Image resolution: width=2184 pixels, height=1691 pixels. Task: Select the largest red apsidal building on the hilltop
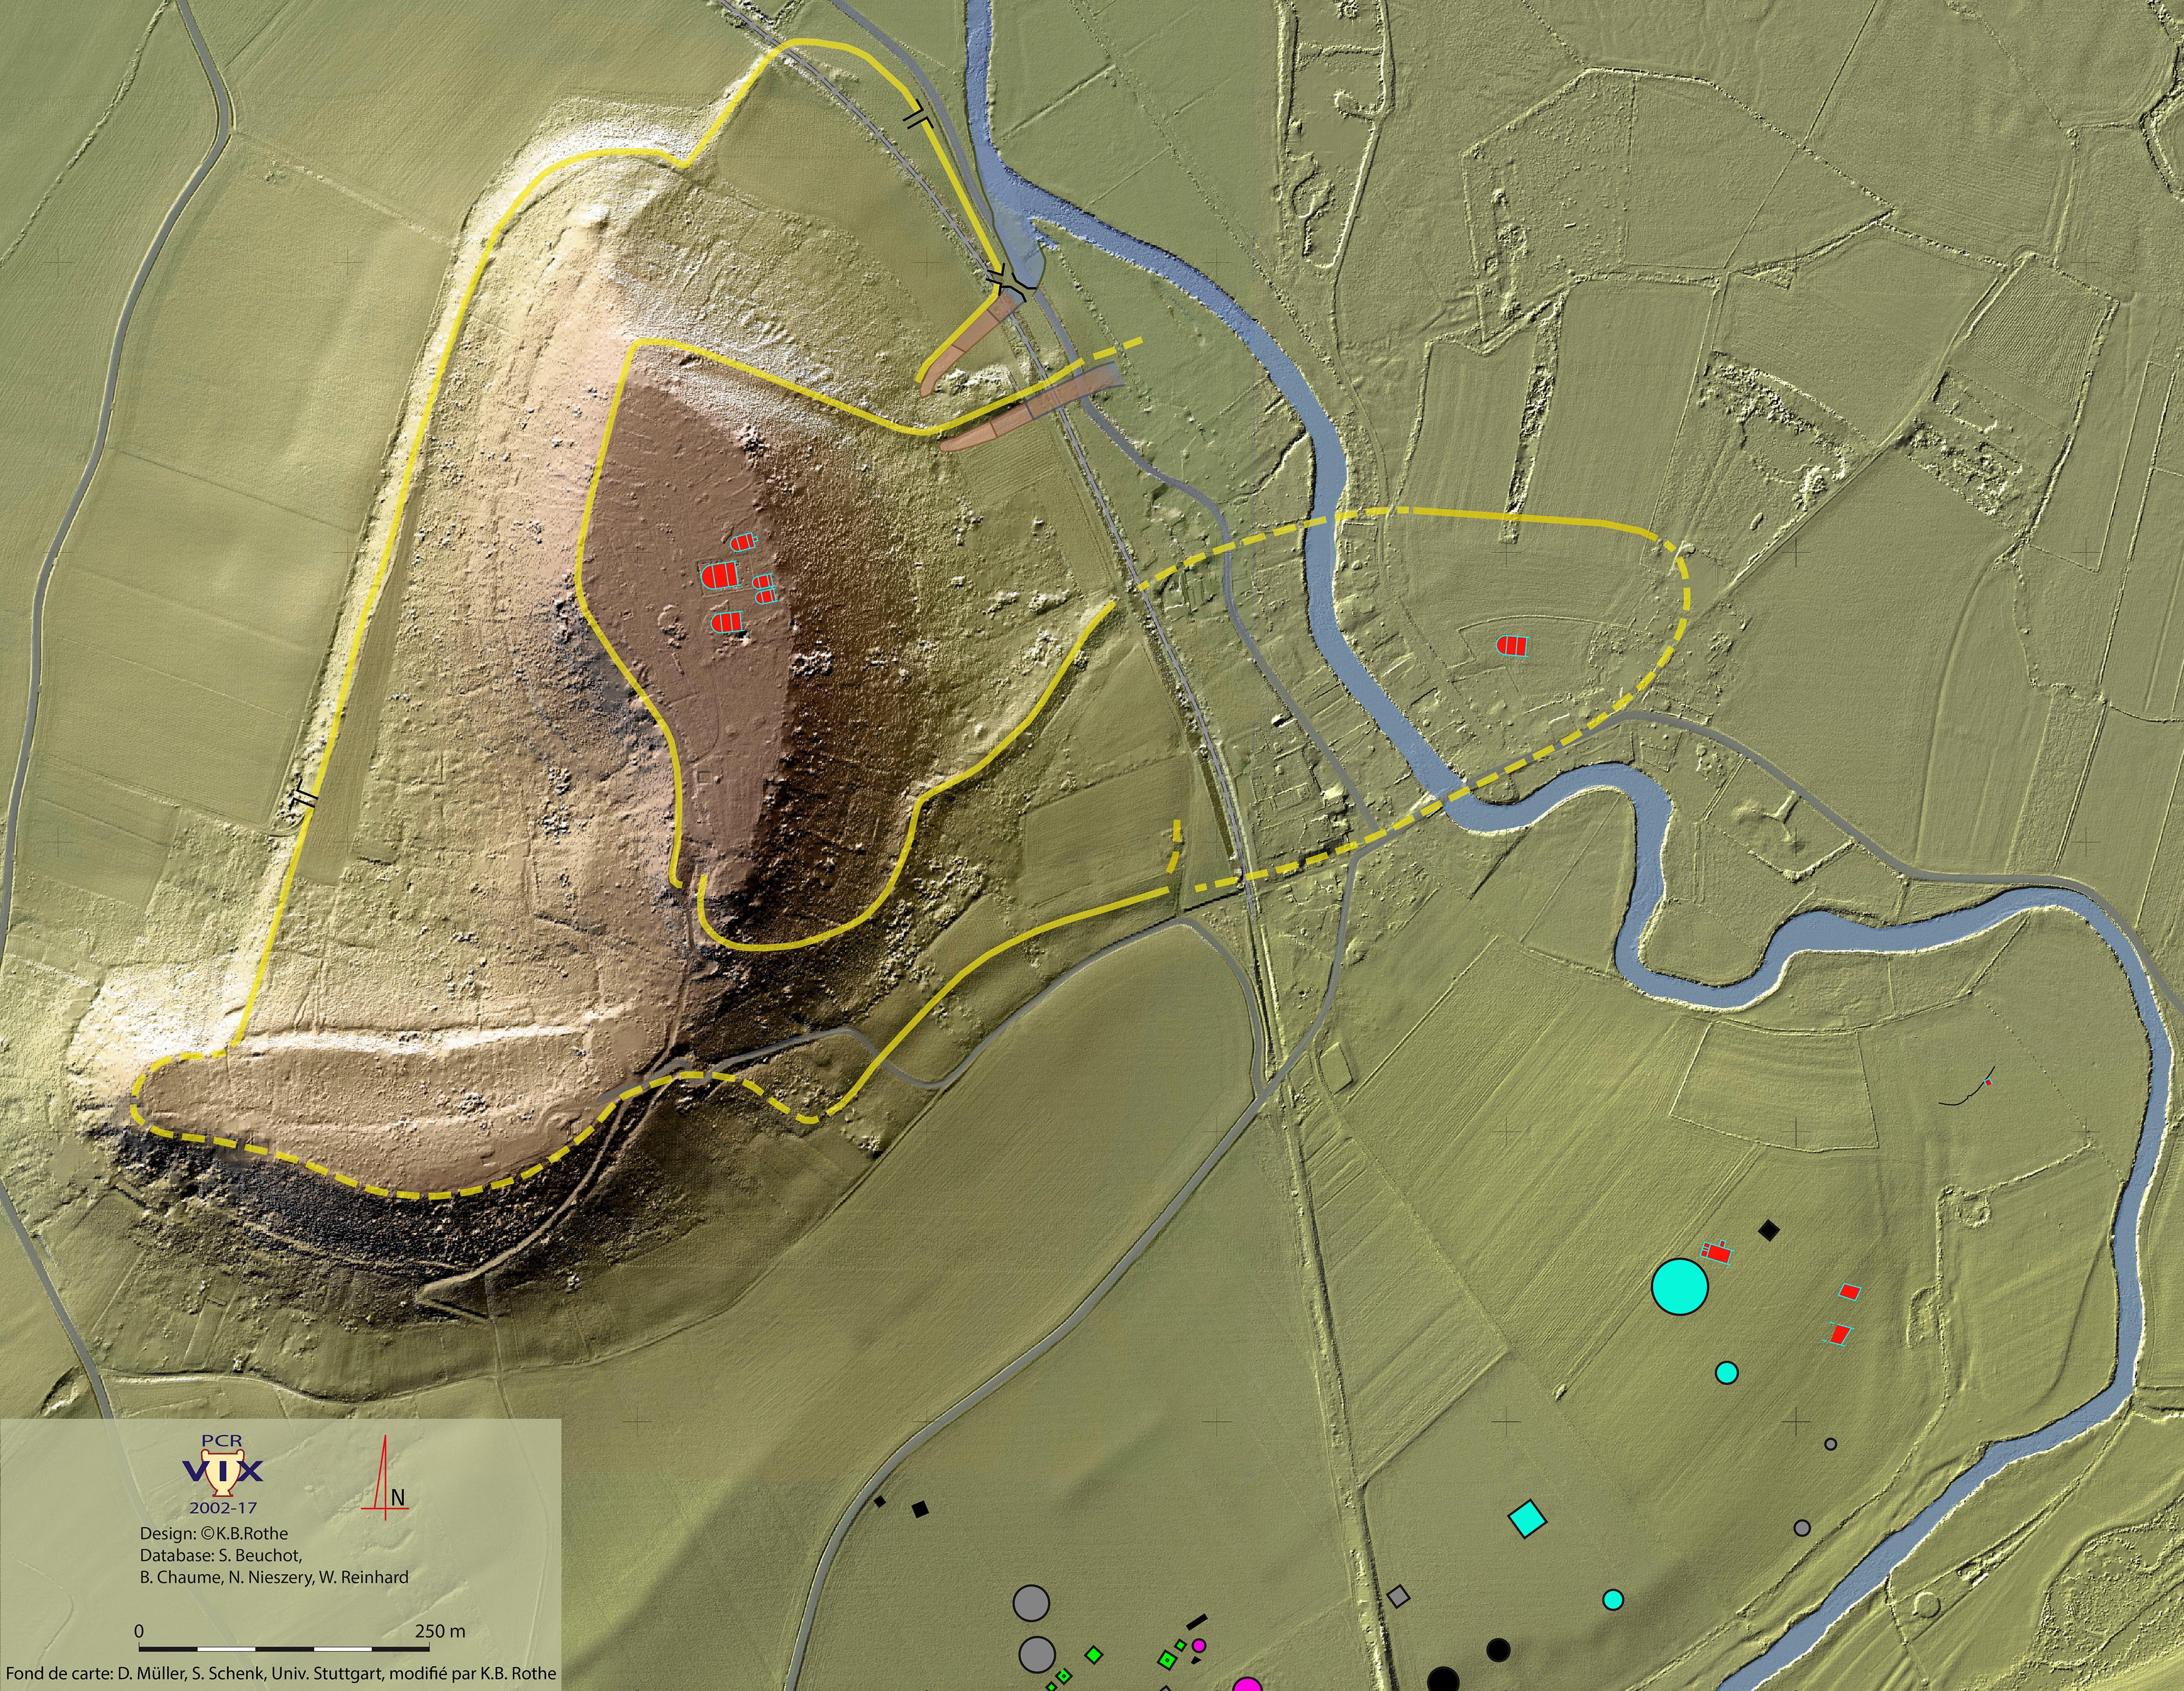[718, 575]
